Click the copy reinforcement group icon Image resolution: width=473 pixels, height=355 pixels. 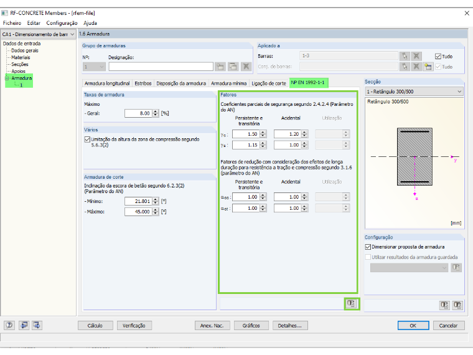pos(233,67)
